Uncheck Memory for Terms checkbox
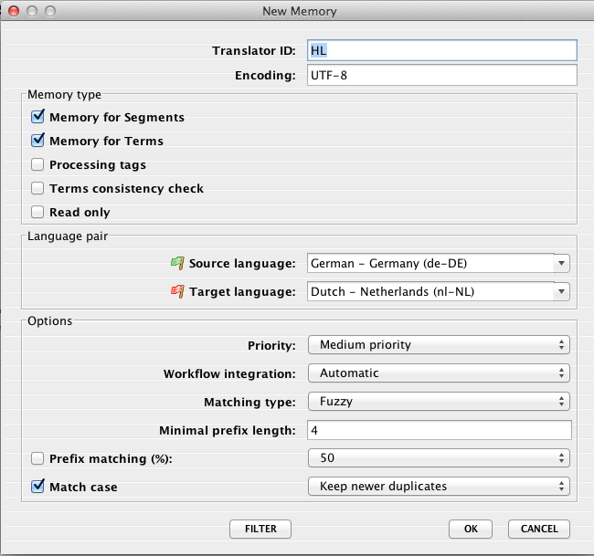This screenshot has height=556, width=594. click(x=37, y=141)
